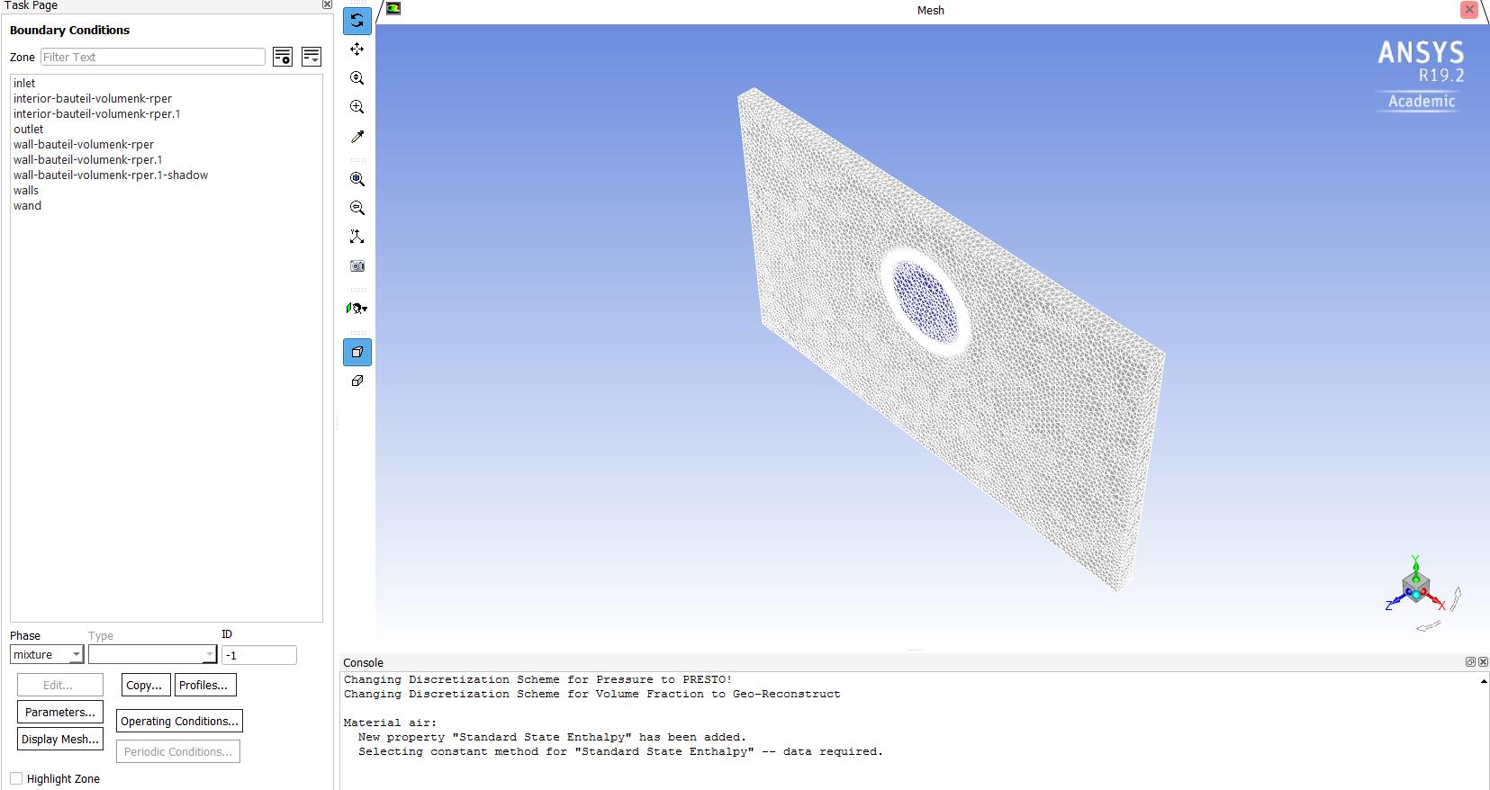Click the Copy... button
This screenshot has width=1490, height=790.
coord(146,685)
